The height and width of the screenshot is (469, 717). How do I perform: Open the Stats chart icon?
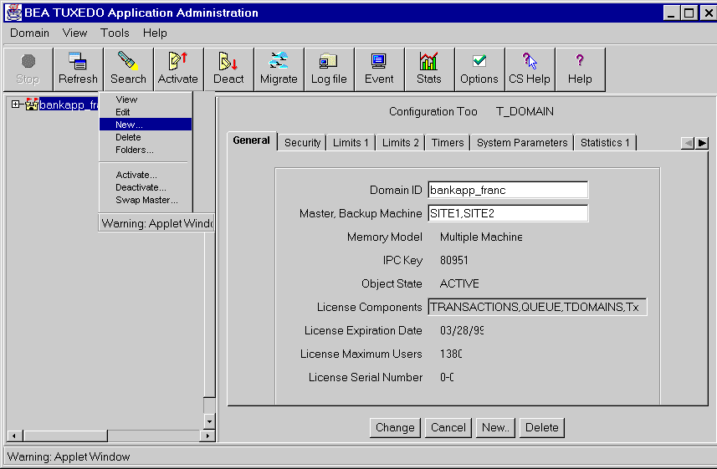[429, 69]
